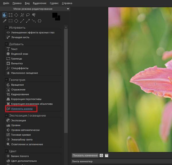The width and height of the screenshot is (172, 165).
Task: Click the foreground black color swatch
Action: click(55, 15)
